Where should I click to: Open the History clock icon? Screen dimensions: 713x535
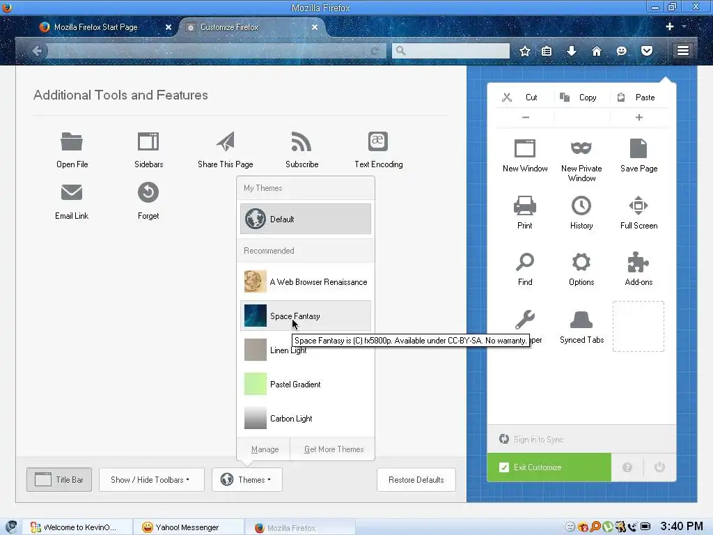[x=581, y=206]
